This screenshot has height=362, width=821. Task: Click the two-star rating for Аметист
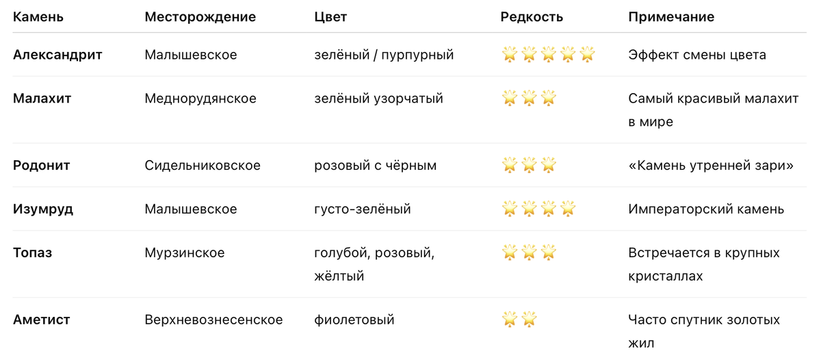coord(520,320)
